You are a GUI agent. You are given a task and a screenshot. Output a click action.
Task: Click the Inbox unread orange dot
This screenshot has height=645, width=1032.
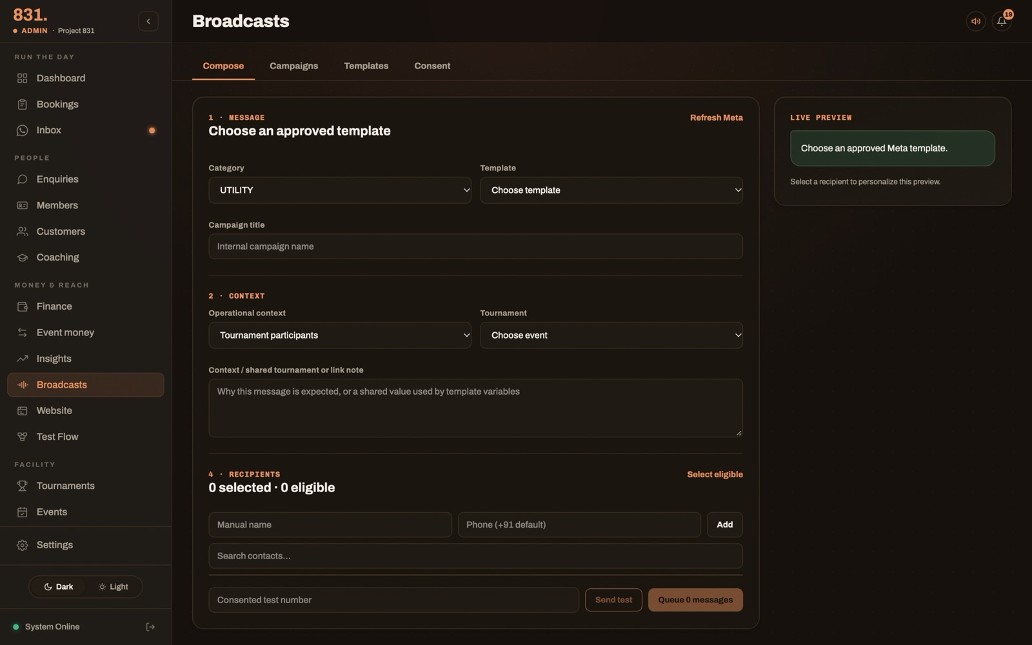tap(152, 130)
